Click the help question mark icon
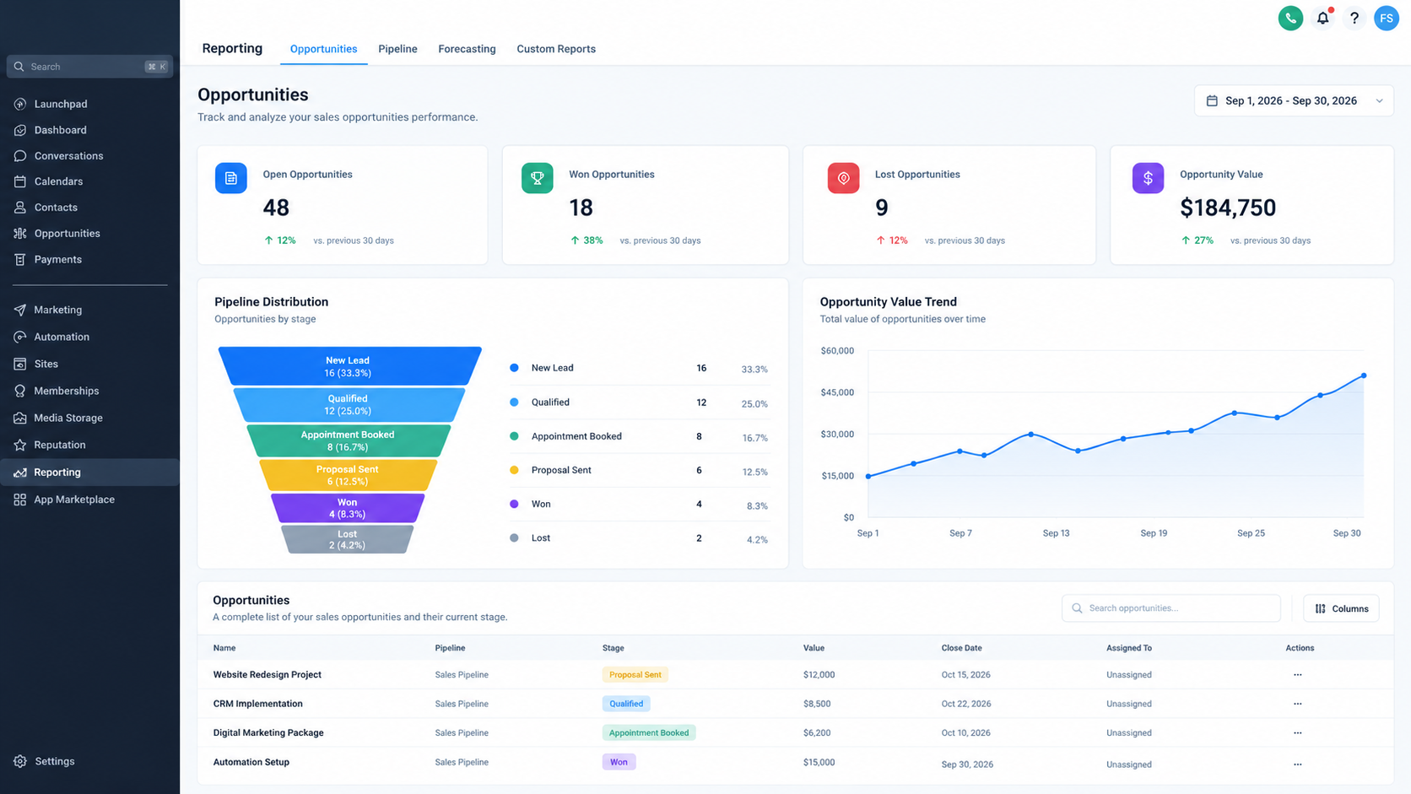This screenshot has width=1411, height=794. (1354, 18)
